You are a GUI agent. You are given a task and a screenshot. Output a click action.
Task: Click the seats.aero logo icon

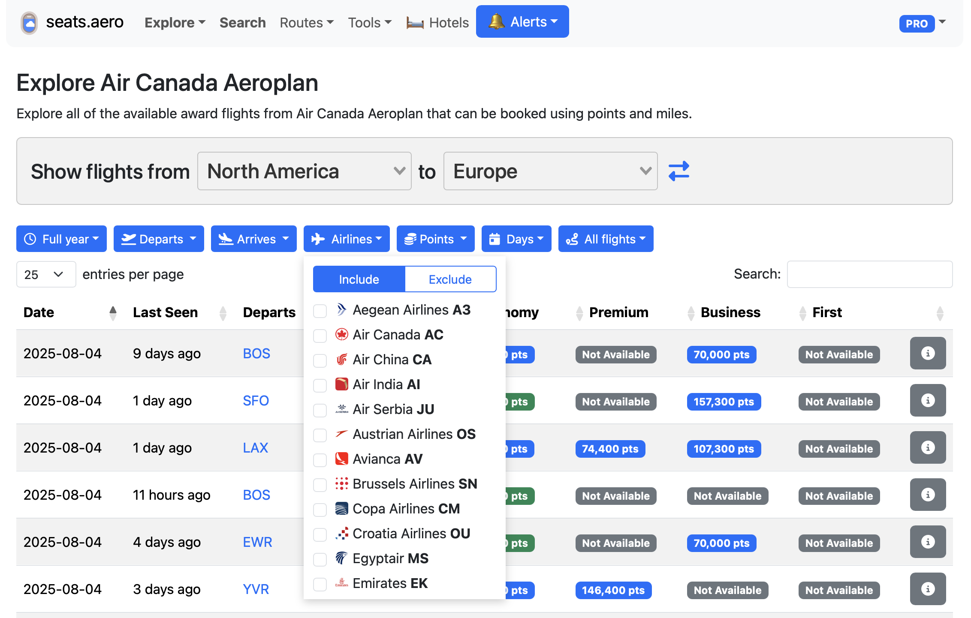tap(29, 23)
